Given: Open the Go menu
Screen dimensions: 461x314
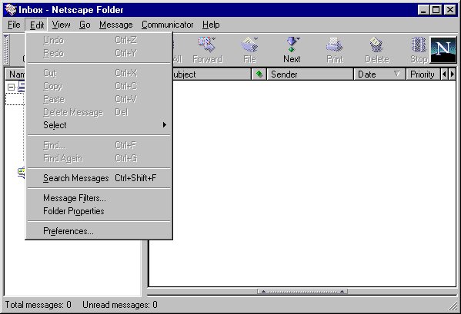Looking at the screenshot, I should (x=85, y=25).
